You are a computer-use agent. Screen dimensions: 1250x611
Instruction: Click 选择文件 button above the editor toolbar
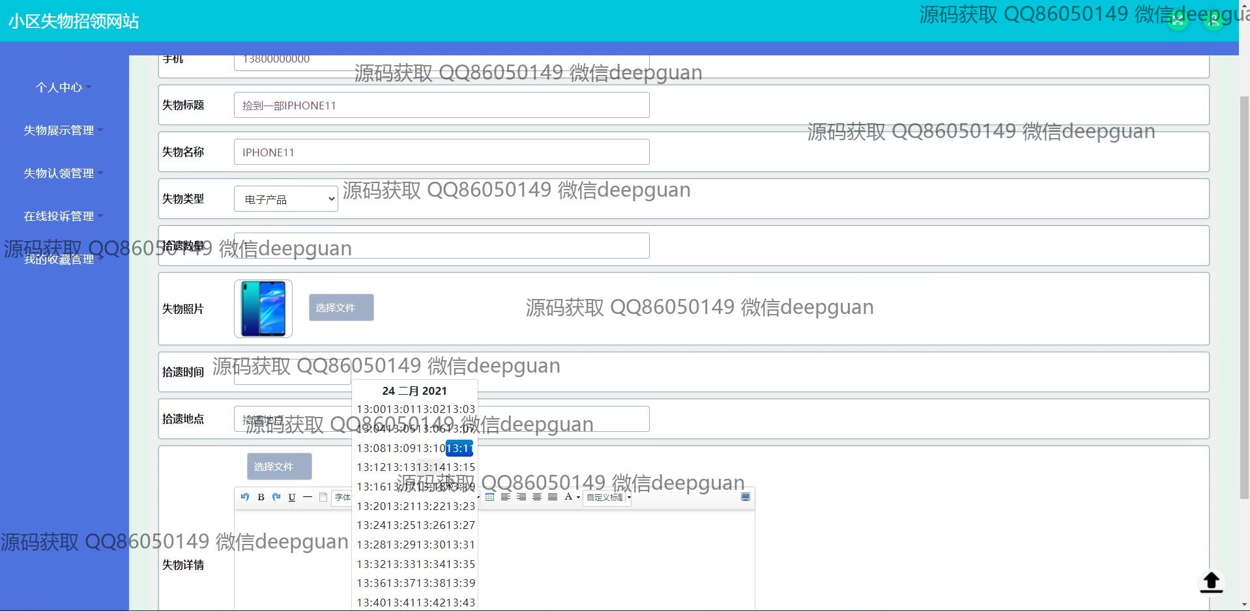pos(280,466)
